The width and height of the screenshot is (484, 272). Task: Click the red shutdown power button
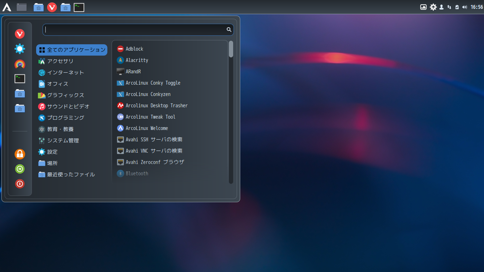pos(20,184)
